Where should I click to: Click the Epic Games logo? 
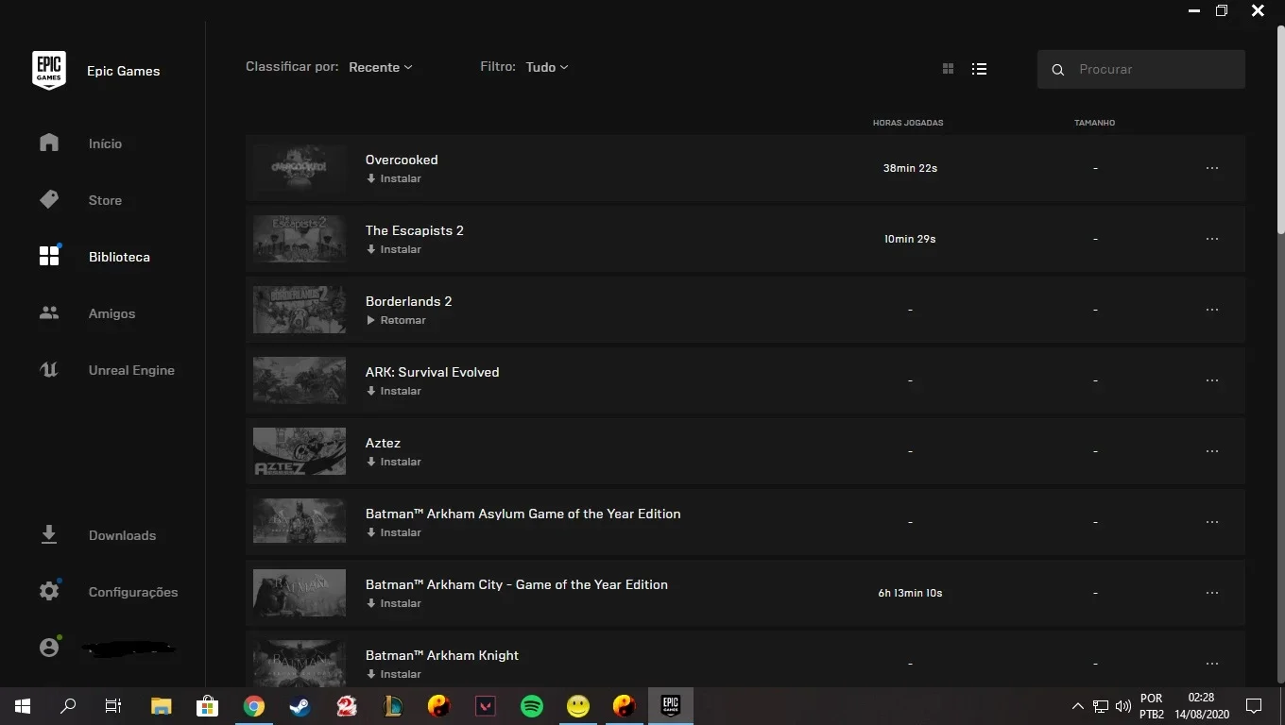point(49,71)
